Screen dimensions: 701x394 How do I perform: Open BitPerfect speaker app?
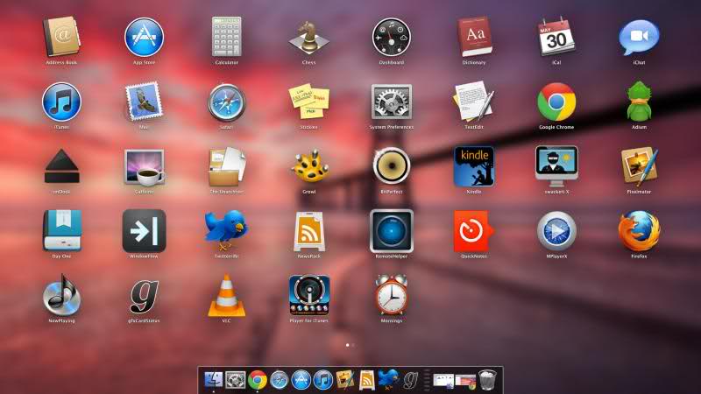[x=391, y=165]
